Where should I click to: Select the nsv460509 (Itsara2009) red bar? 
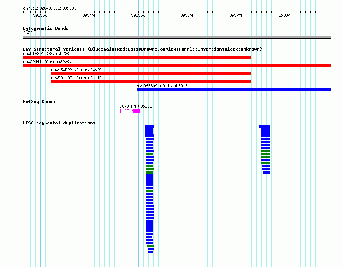(x=151, y=74)
